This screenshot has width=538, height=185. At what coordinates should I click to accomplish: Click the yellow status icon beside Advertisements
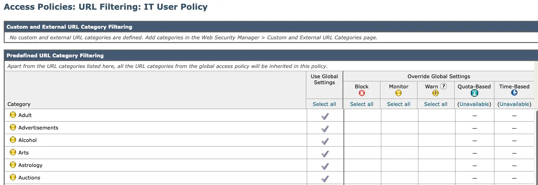[13, 128]
